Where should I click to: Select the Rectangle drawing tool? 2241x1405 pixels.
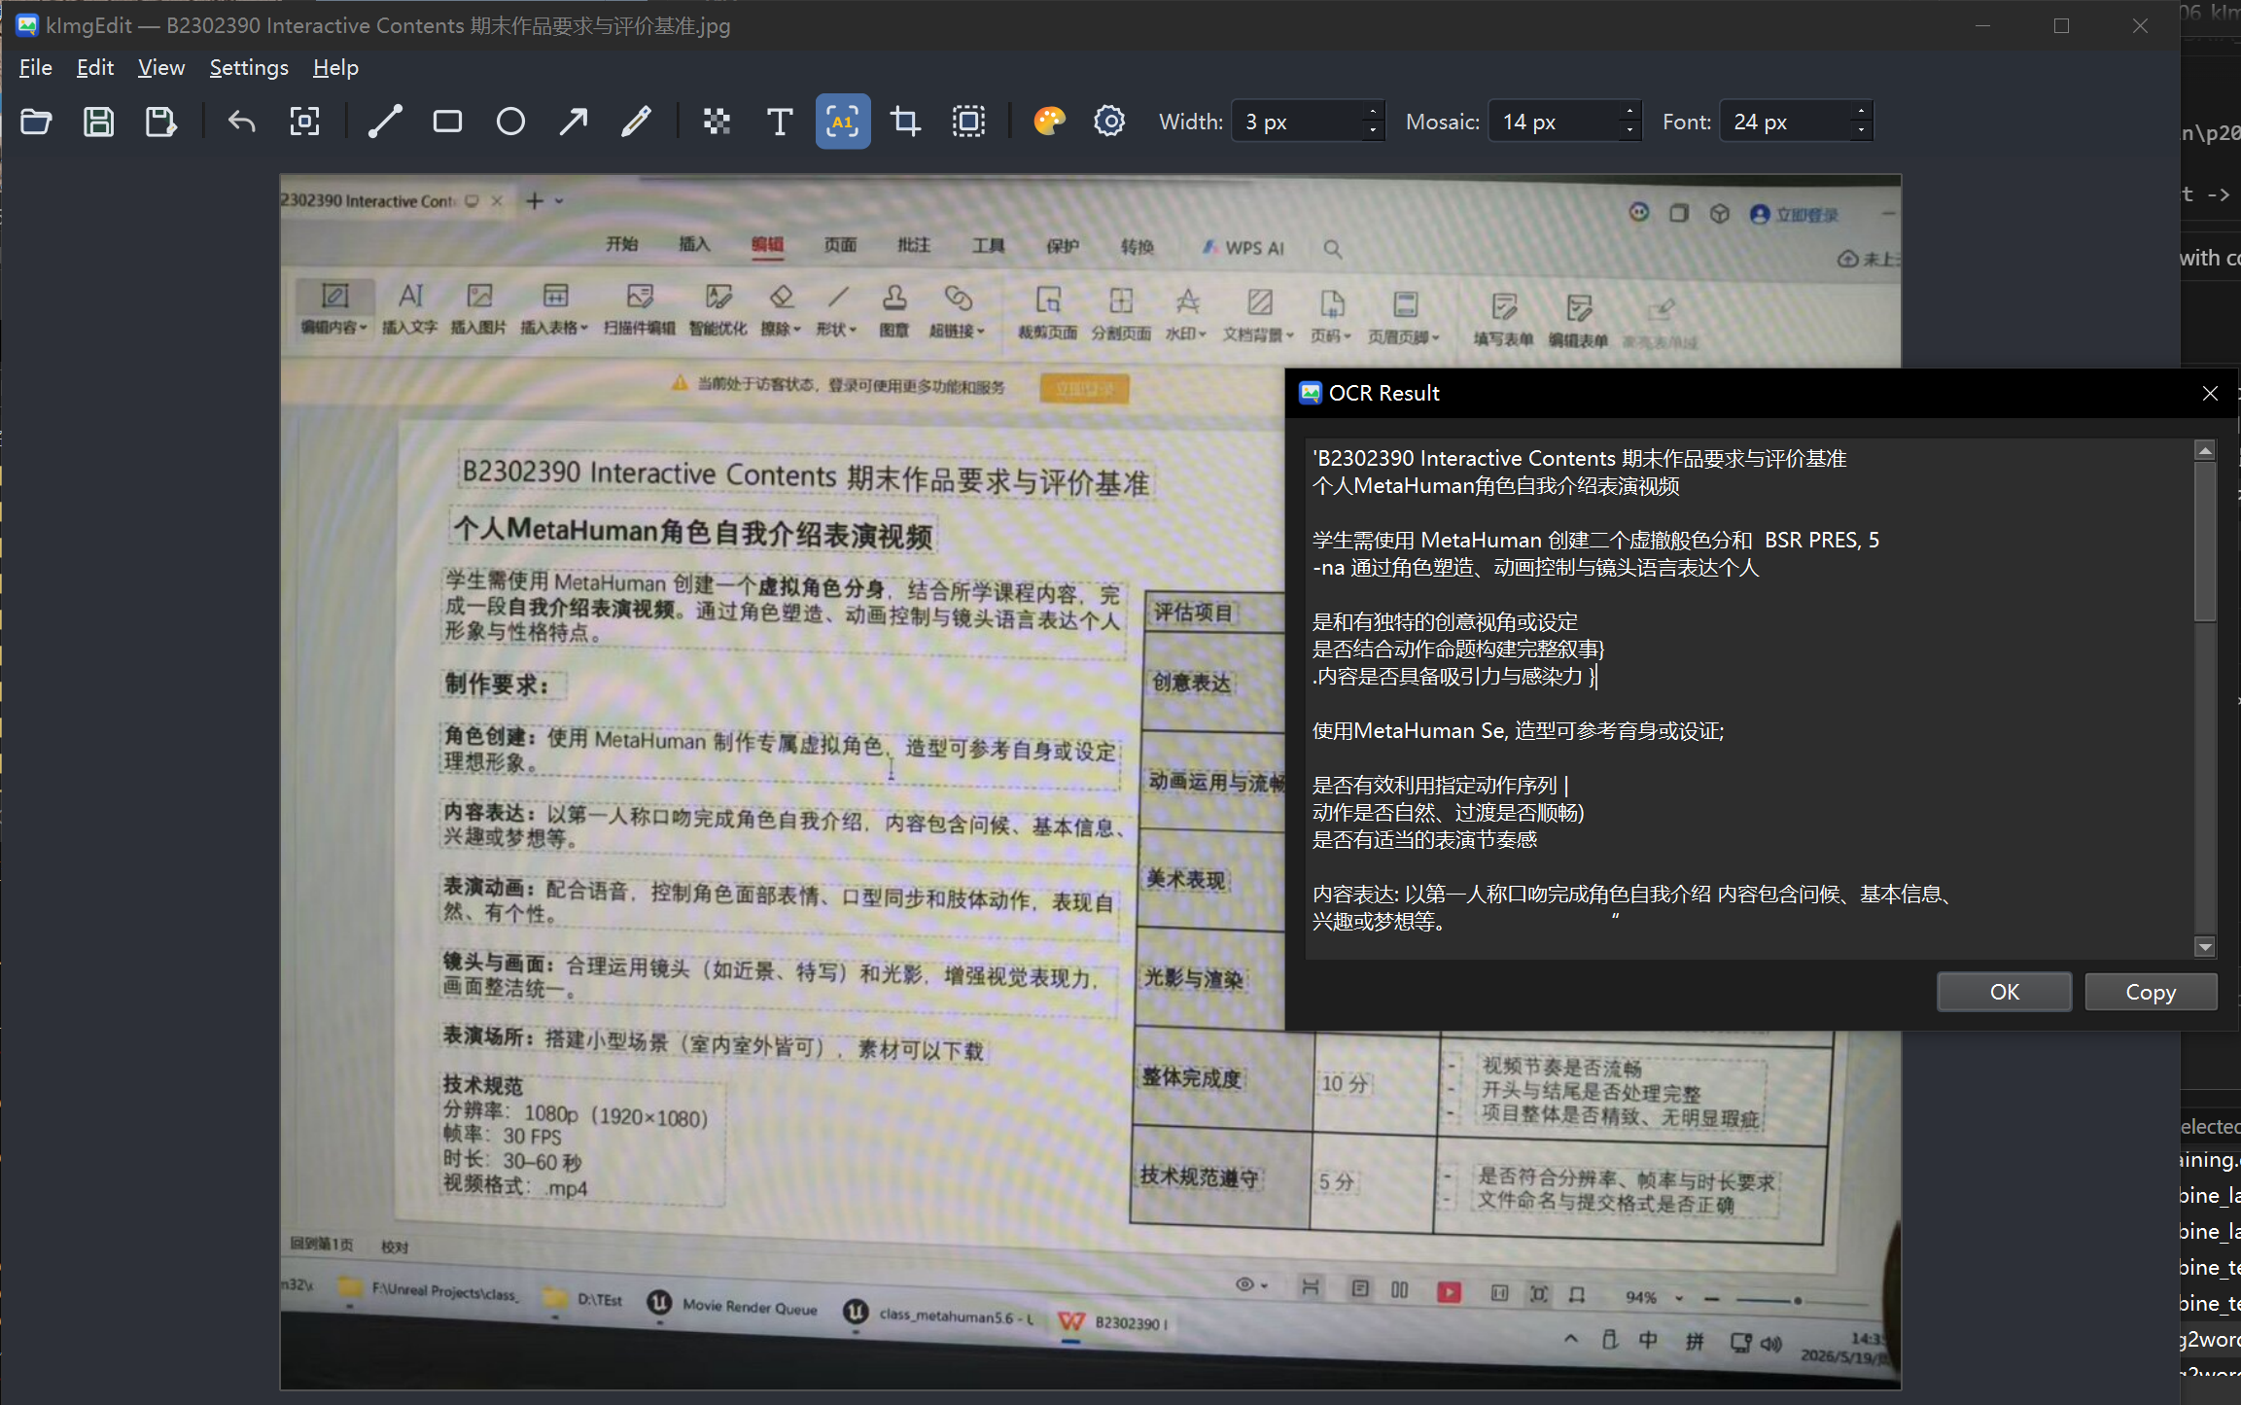pos(447,122)
